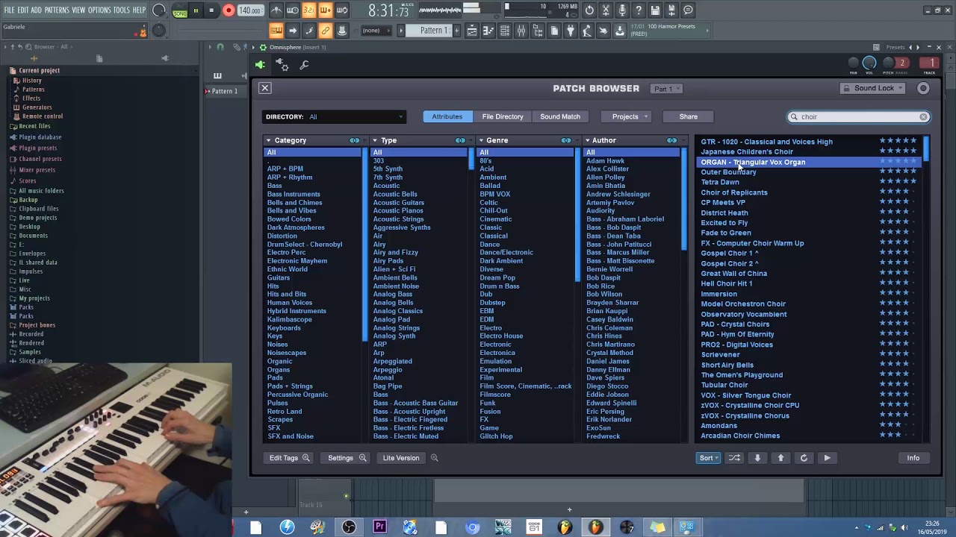The width and height of the screenshot is (956, 537).
Task: Click the link chain icon in toolbar
Action: pos(326,31)
